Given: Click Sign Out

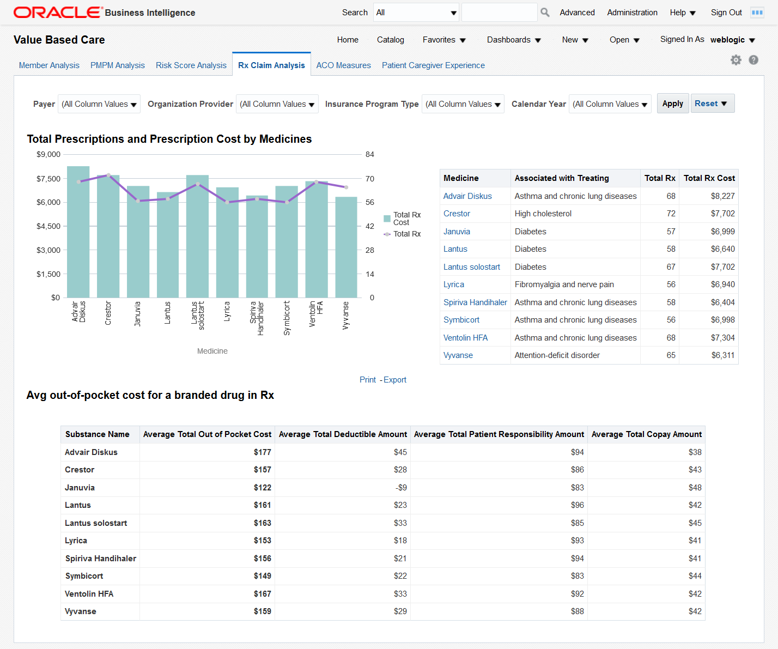Looking at the screenshot, I should pos(726,13).
